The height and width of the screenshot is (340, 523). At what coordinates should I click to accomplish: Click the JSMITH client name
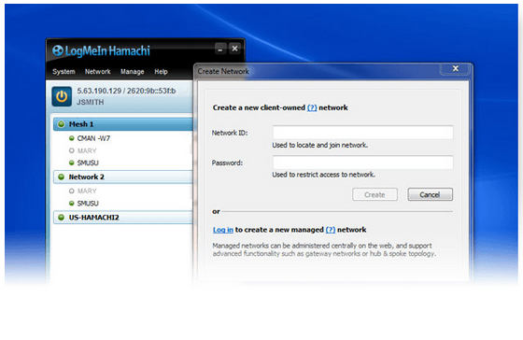pyautogui.click(x=90, y=102)
